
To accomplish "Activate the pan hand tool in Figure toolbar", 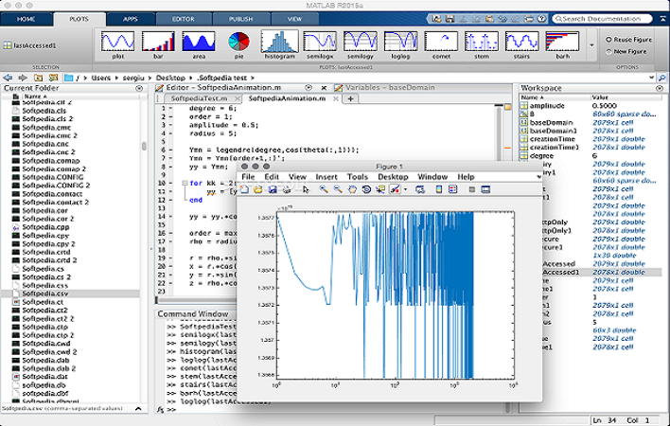I will (350, 189).
